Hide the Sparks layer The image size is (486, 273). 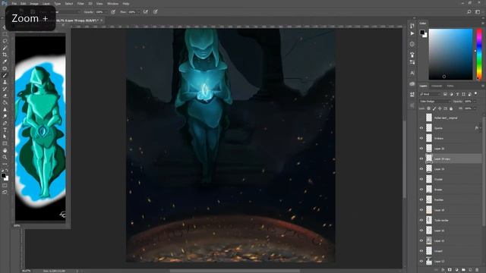[421, 128]
